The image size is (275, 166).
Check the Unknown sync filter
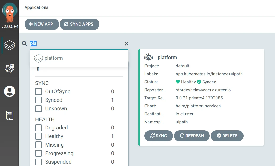pos(38,109)
